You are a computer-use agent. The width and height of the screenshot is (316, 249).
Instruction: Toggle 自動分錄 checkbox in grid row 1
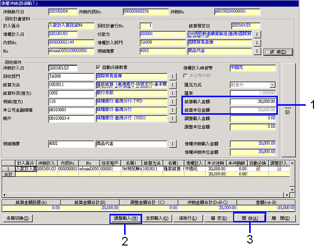258,169
